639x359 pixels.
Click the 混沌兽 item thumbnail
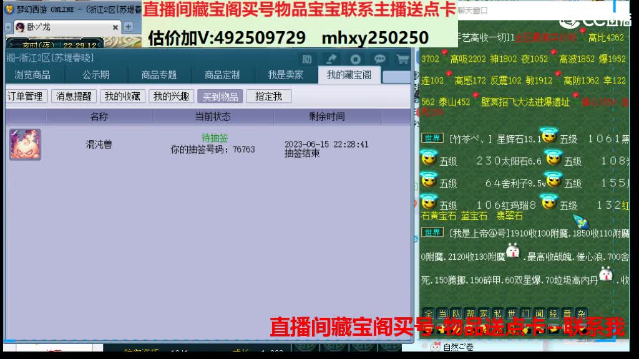25,145
